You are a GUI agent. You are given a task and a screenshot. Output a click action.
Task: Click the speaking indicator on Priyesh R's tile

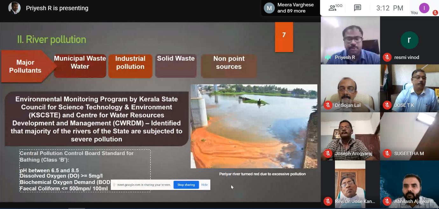[328, 57]
